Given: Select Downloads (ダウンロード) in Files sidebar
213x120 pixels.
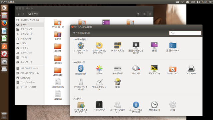Looking at the screenshot, I should point(29,34).
